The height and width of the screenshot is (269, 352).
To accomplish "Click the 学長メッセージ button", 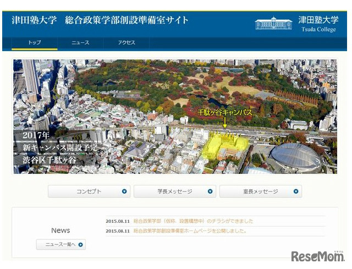I will click(x=175, y=191).
